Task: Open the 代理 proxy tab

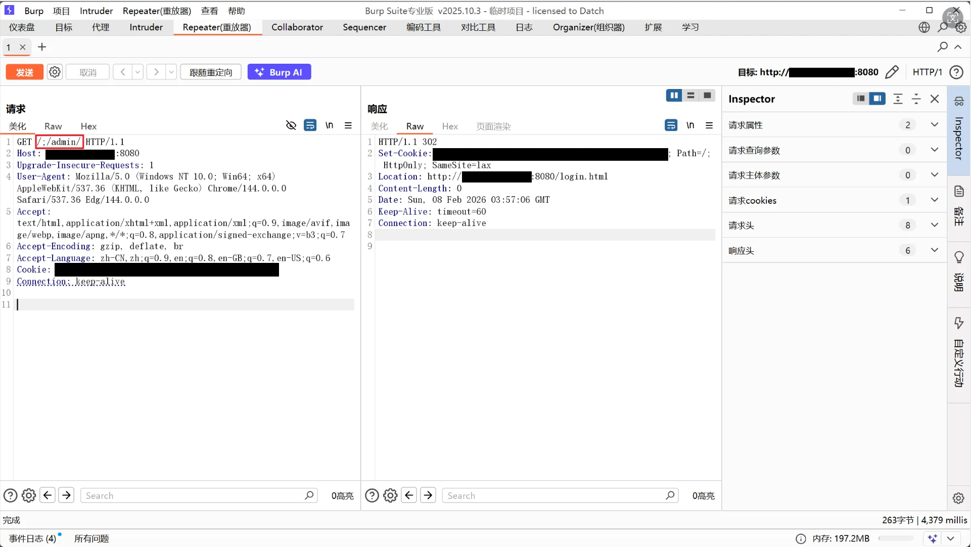Action: [x=101, y=27]
